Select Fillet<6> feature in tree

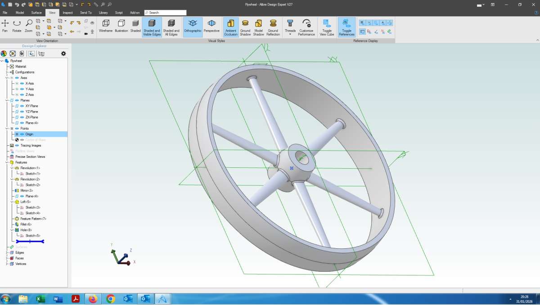pyautogui.click(x=26, y=224)
